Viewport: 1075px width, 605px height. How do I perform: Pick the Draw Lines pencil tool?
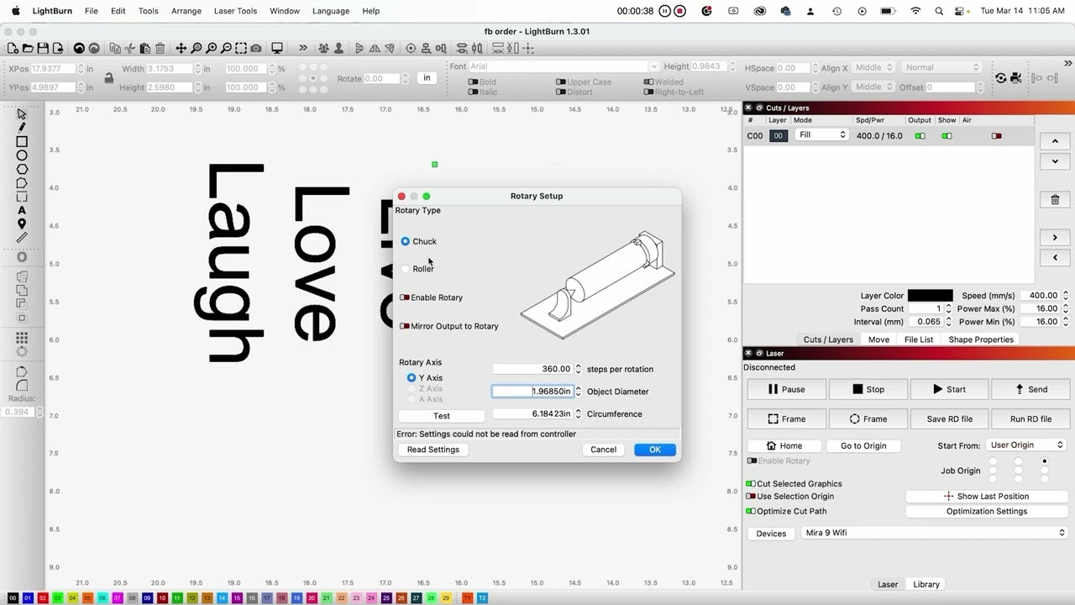click(x=22, y=128)
